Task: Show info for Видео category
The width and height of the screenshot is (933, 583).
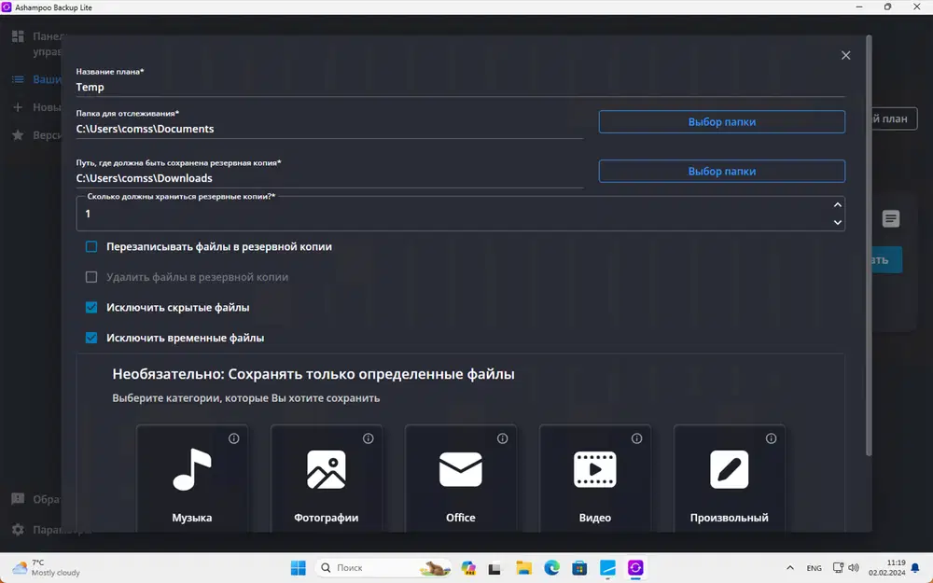Action: (x=636, y=438)
